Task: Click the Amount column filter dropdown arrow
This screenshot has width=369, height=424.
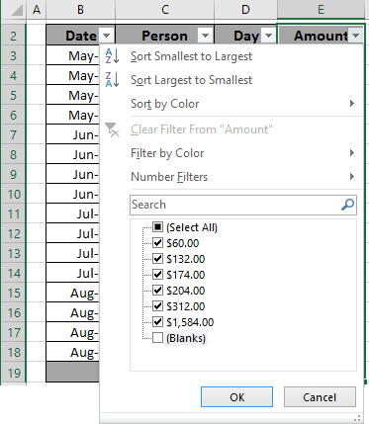Action: click(x=356, y=36)
